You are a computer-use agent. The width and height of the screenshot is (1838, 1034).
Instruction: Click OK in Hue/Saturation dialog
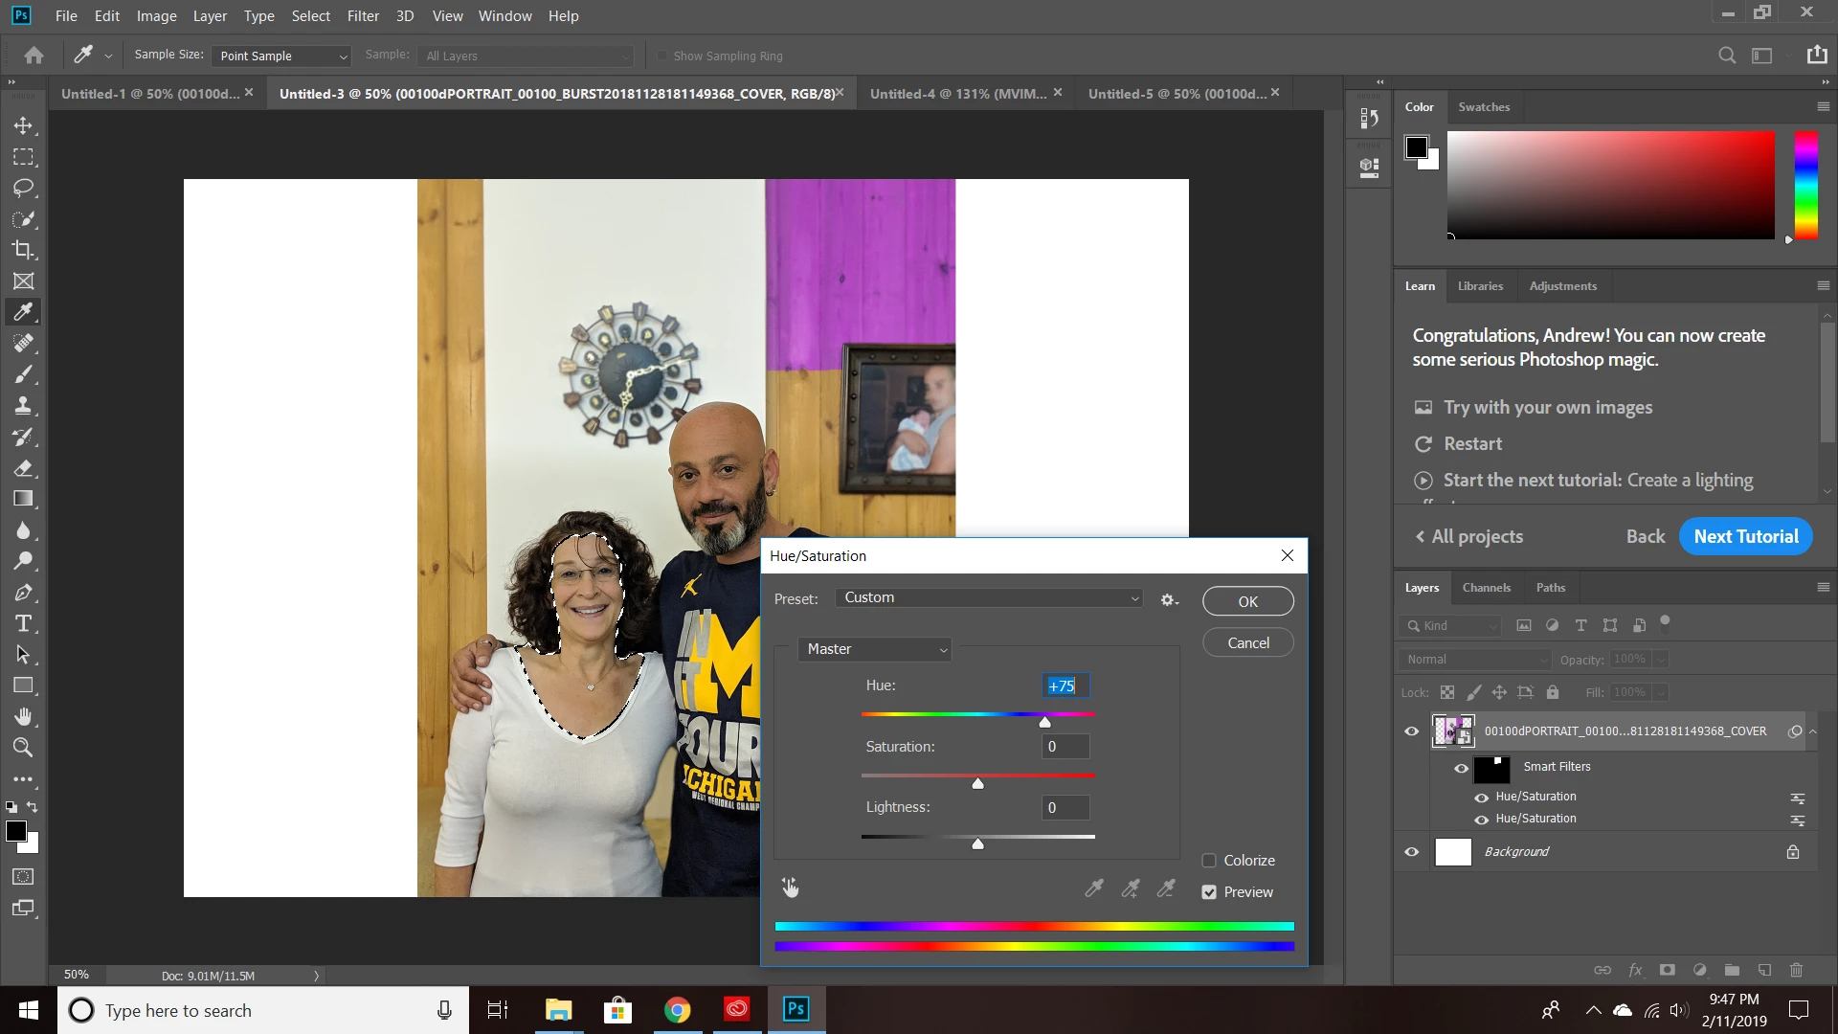pyautogui.click(x=1247, y=601)
